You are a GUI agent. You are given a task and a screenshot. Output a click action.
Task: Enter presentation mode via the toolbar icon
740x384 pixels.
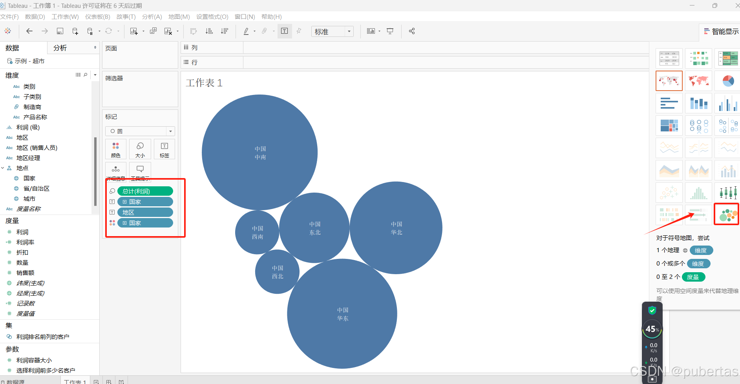point(390,31)
